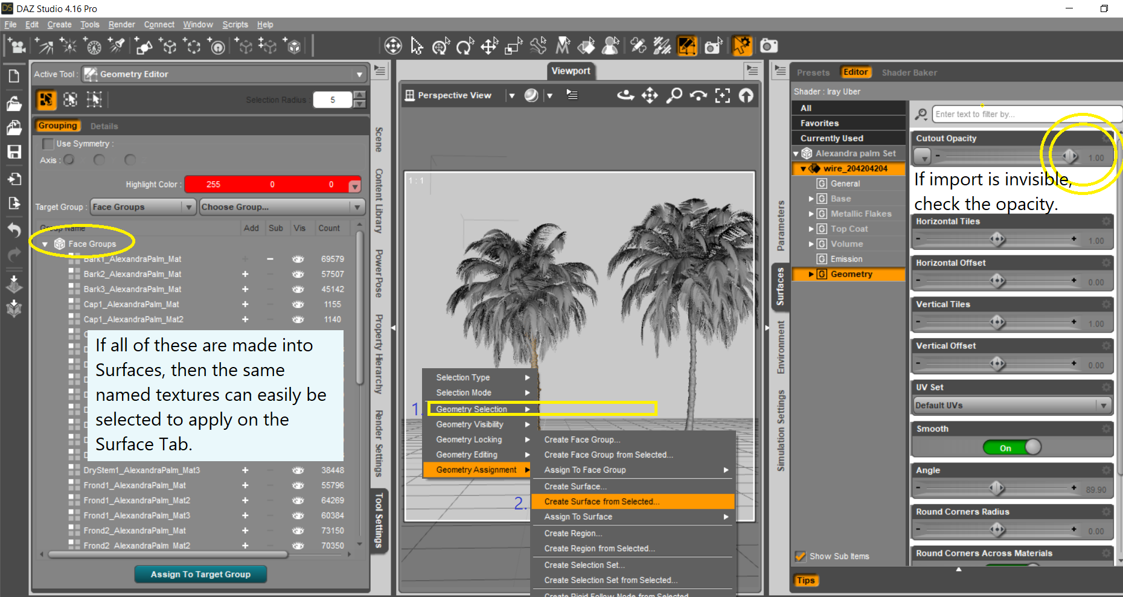The image size is (1123, 597).
Task: Click the New file icon in sidebar
Action: point(14,76)
